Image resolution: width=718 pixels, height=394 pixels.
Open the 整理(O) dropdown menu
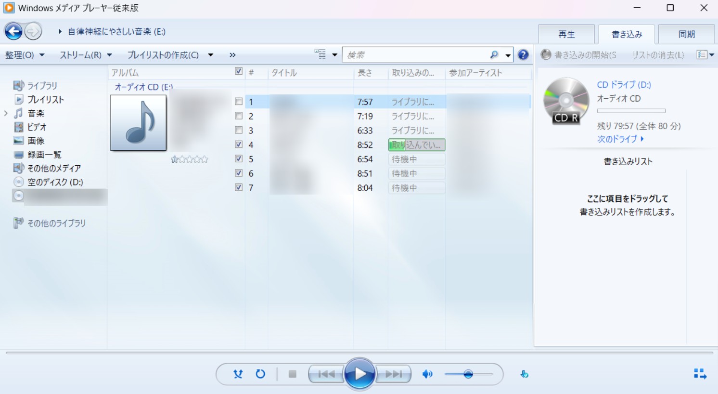(25, 55)
